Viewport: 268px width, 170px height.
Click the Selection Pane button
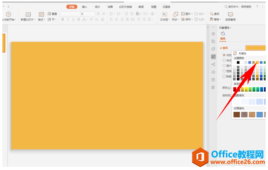click(230, 16)
